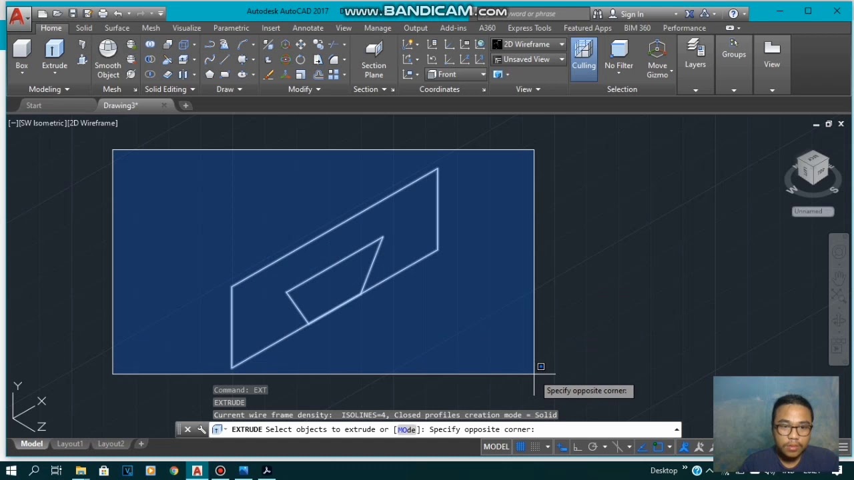Screen dimensions: 854x480
Task: Click the Chrome icon in the taskbar
Action: click(x=173, y=471)
